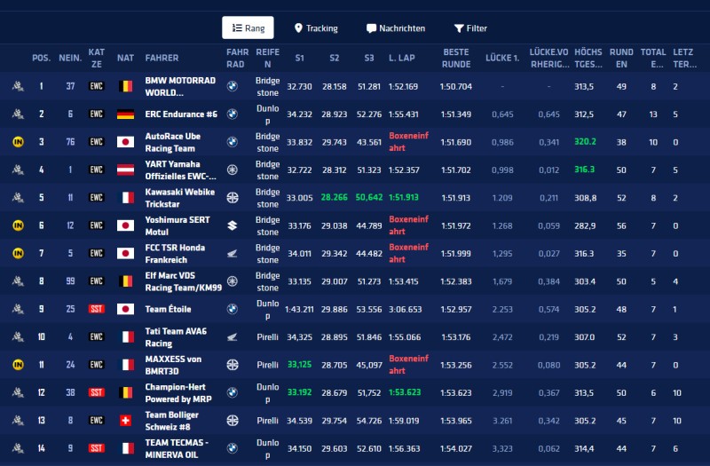Click the BMW logo in TEAM TECMAS row
The width and height of the screenshot is (710, 466).
click(233, 448)
